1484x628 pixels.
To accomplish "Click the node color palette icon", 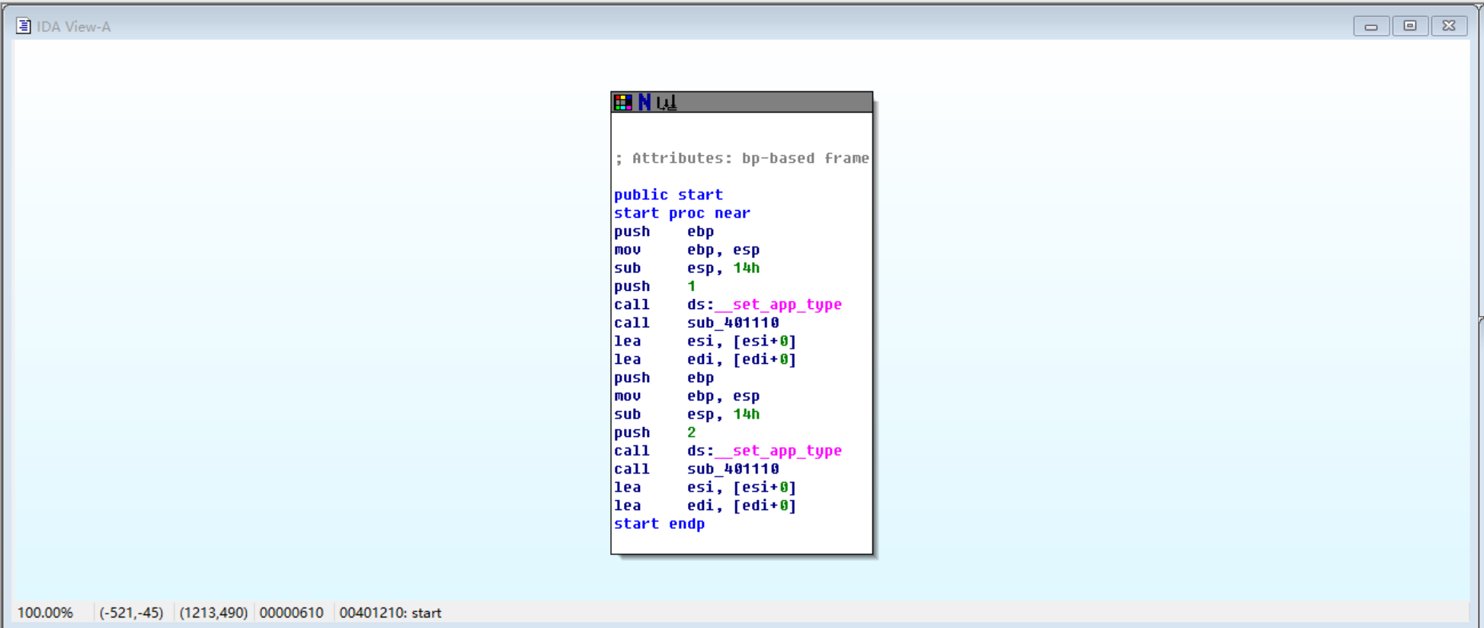I will [x=623, y=102].
